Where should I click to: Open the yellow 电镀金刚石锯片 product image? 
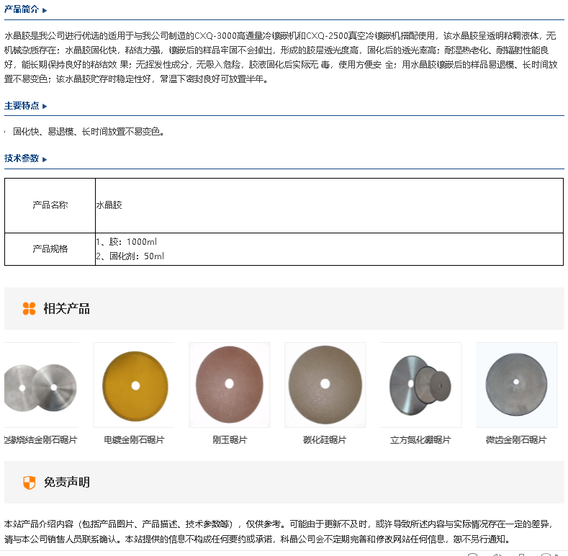[x=135, y=385]
